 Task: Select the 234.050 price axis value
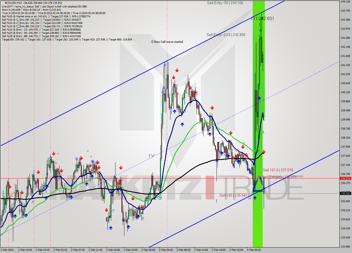[x=345, y=237]
